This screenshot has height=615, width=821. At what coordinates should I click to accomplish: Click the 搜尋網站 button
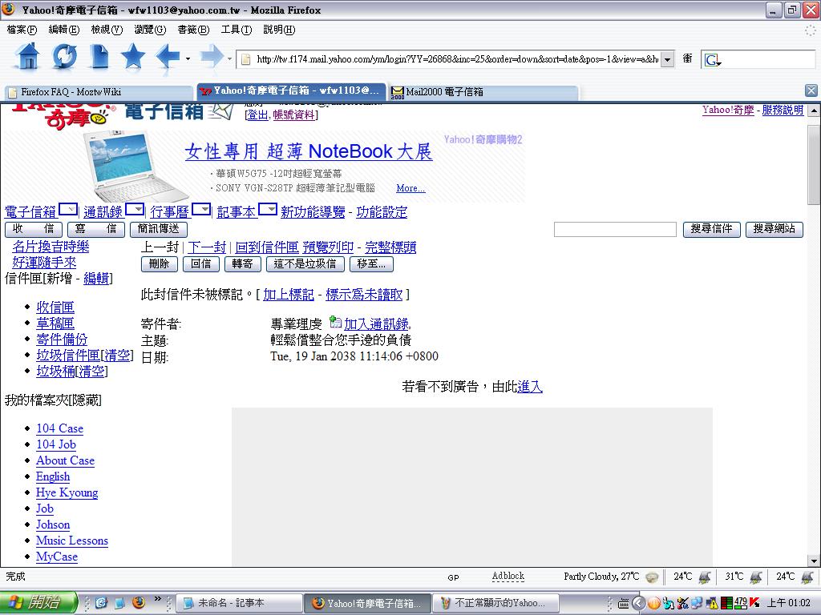pos(774,229)
